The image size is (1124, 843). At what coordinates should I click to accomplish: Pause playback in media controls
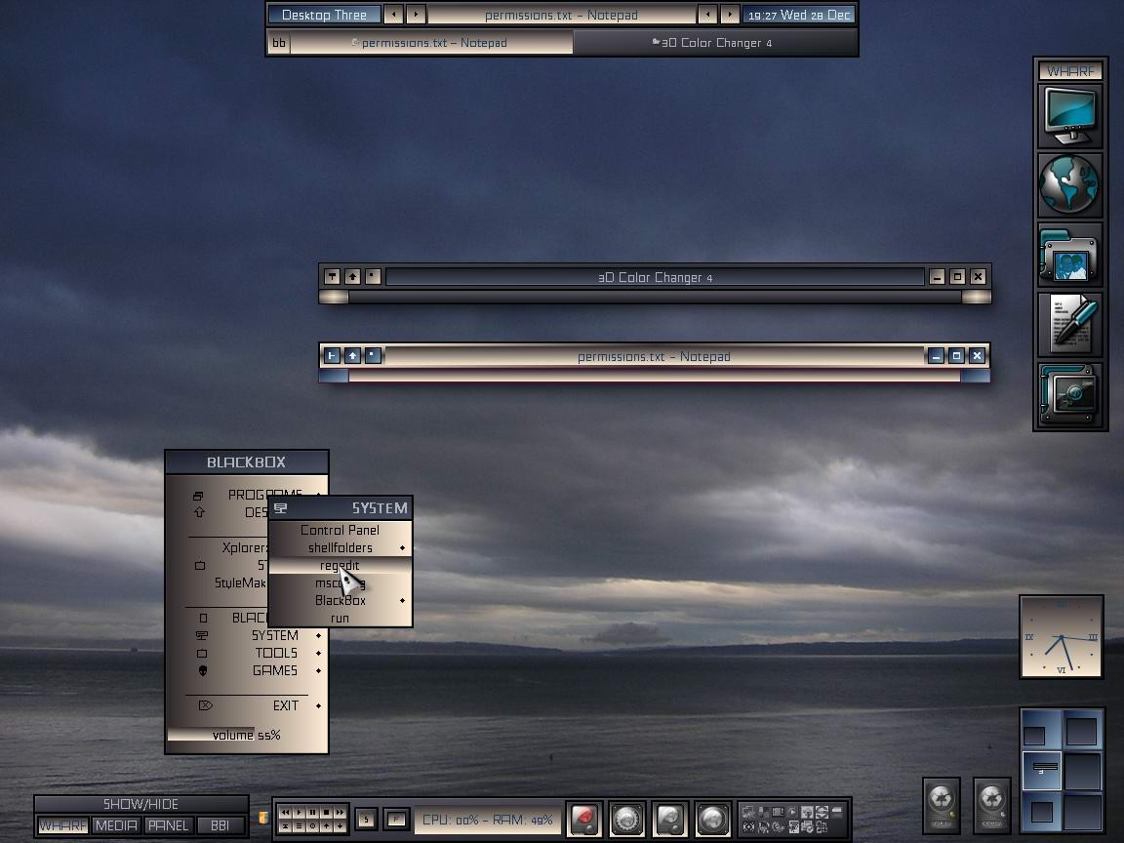312,812
